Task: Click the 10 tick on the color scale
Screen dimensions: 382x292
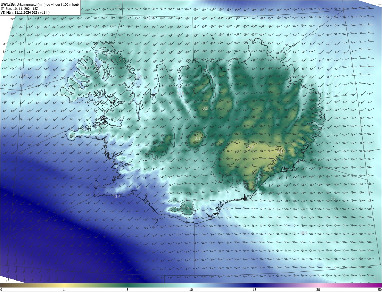Action: point(191,290)
